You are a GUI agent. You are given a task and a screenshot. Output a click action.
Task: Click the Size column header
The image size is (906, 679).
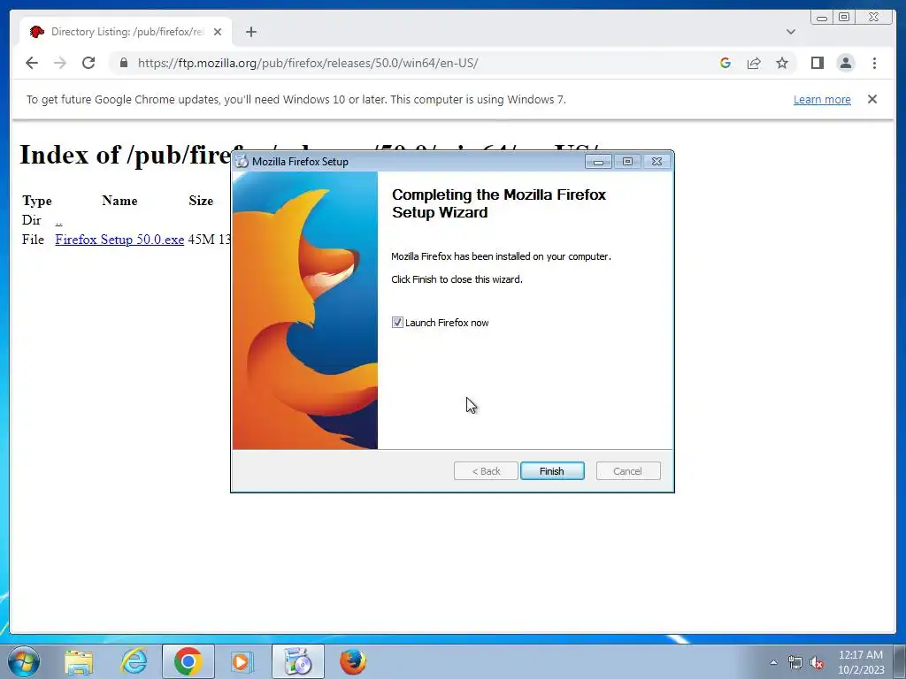click(x=201, y=201)
